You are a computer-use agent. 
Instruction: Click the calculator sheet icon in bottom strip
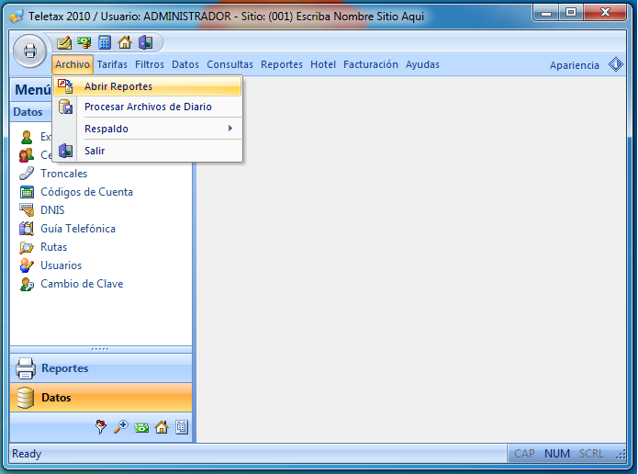182,427
